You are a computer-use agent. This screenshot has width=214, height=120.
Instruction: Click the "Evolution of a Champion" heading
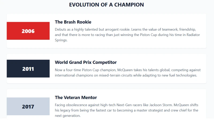106,5
